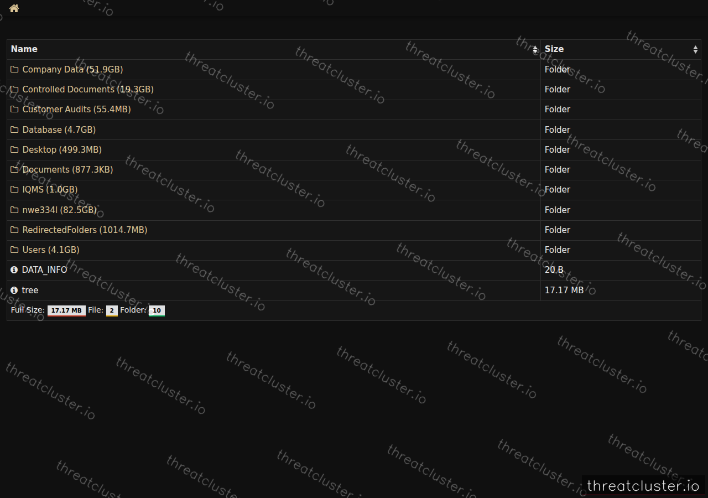Screen dimensions: 708x498
Task: Click the folder icon beside Database
Action: [x=14, y=130]
